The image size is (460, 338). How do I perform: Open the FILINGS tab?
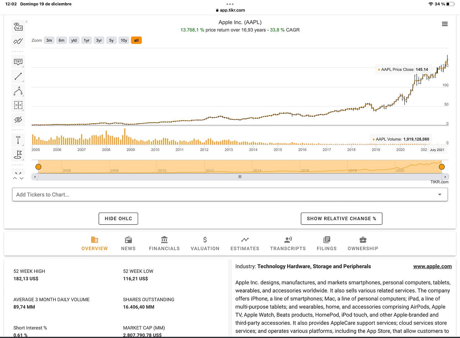point(327,244)
